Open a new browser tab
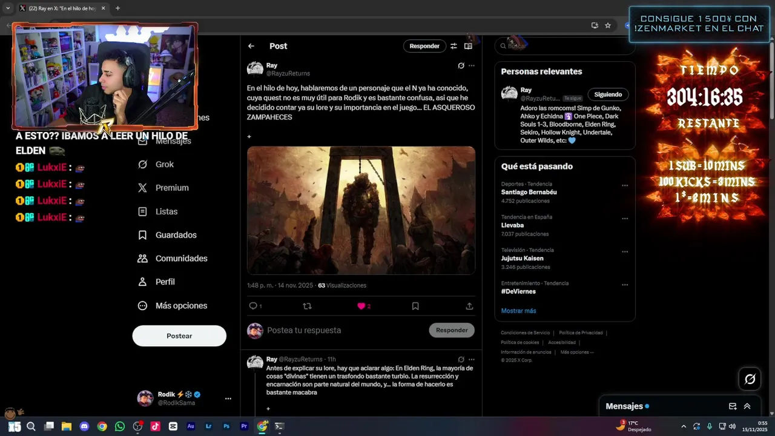Screen dimensions: 775x436 click(117, 8)
